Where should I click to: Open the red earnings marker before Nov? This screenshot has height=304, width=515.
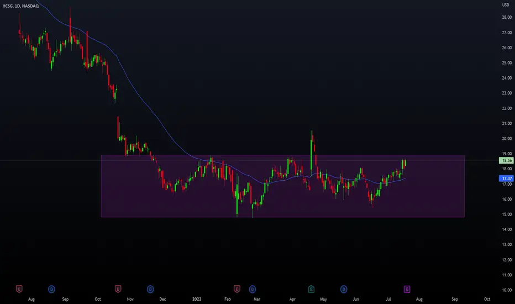click(118, 289)
